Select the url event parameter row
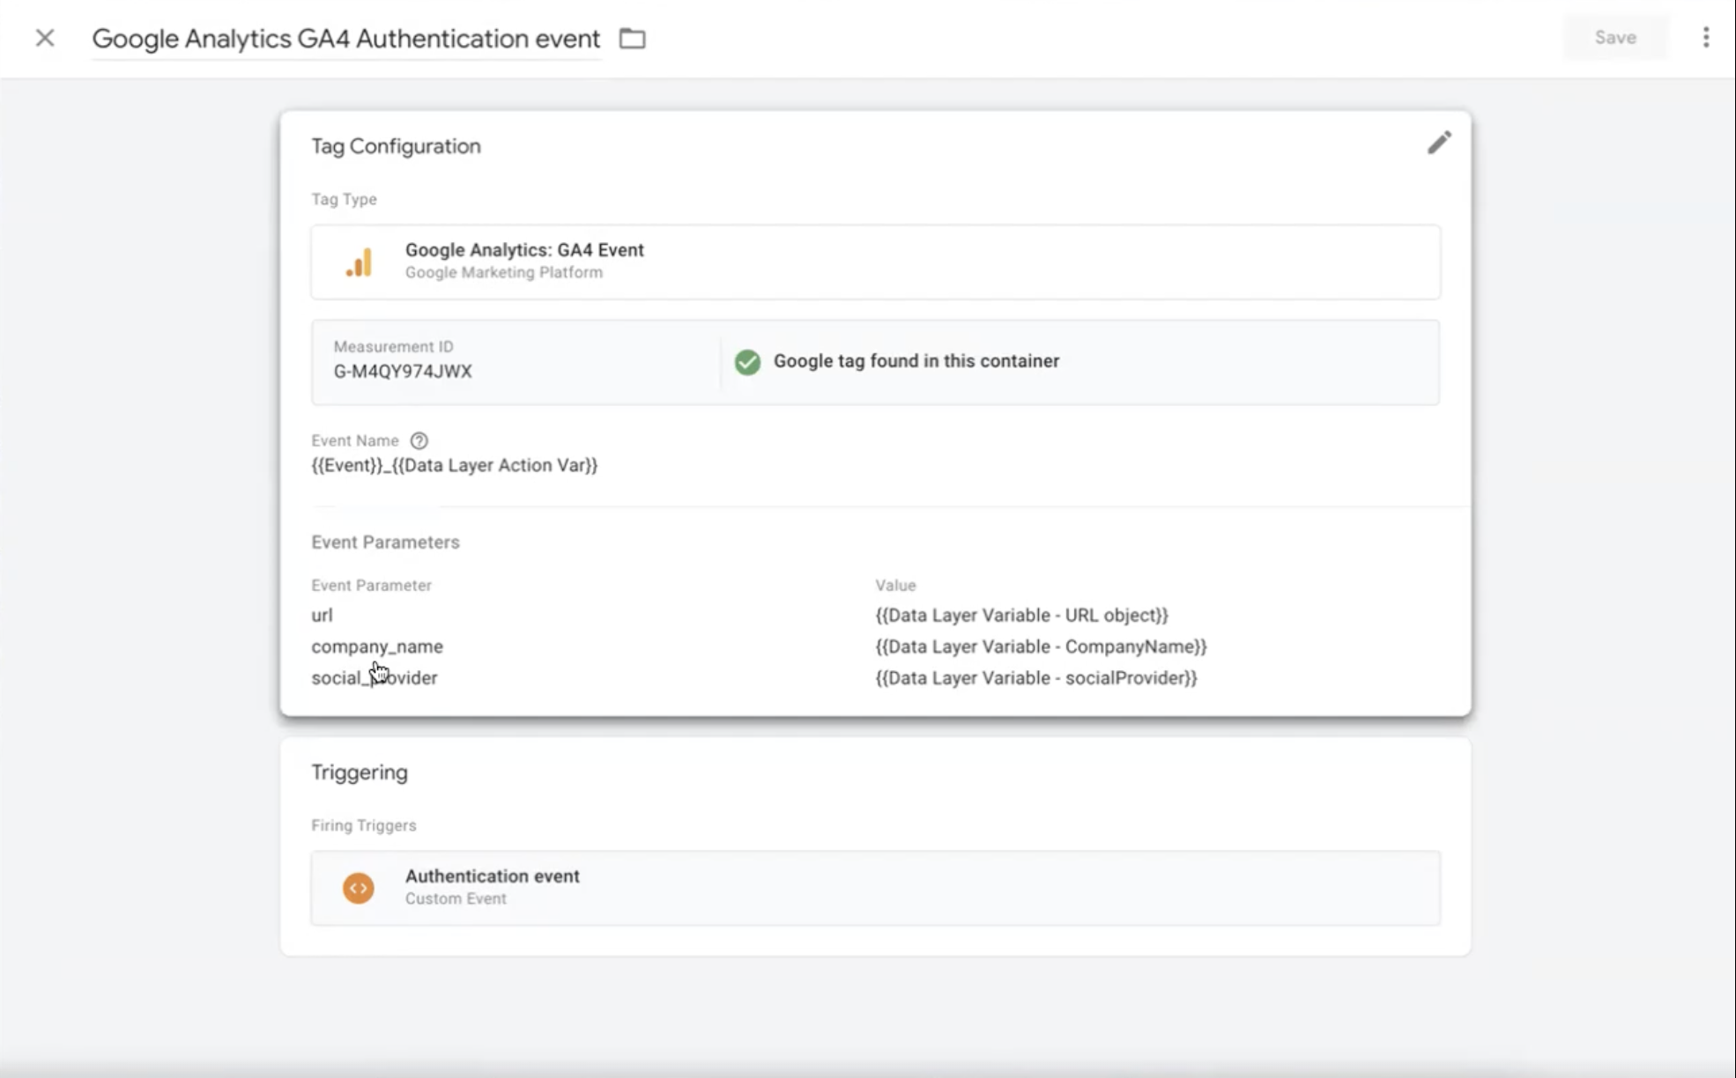Screen dimensions: 1736x1078 (322, 616)
